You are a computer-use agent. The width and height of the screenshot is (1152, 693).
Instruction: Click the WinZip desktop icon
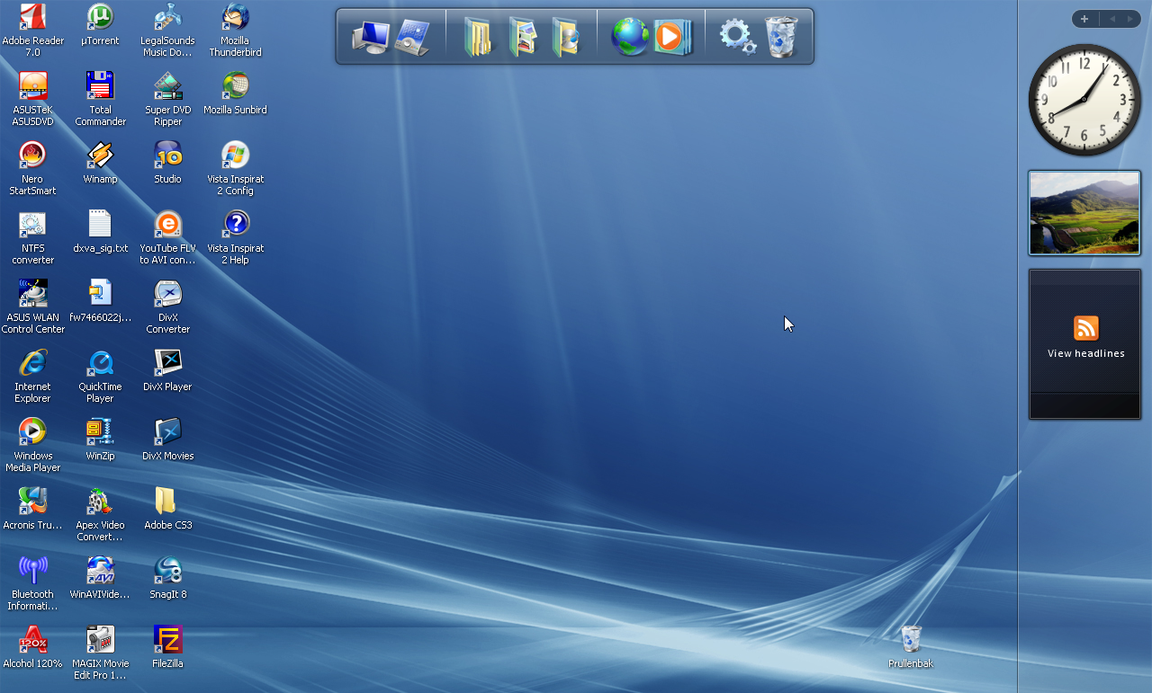pos(100,433)
